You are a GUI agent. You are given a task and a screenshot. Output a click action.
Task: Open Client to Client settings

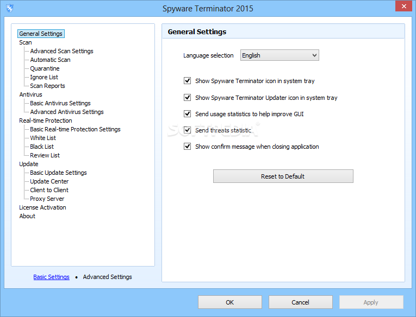click(x=49, y=190)
